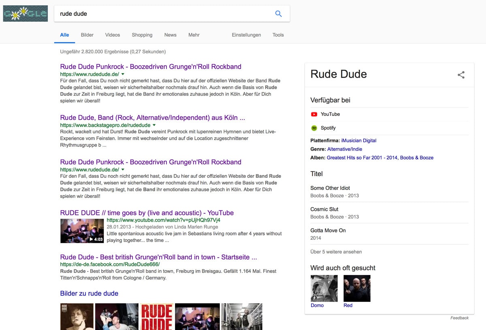This screenshot has height=330, width=486.
Task: Open the iMusician Digital label link
Action: click(359, 141)
